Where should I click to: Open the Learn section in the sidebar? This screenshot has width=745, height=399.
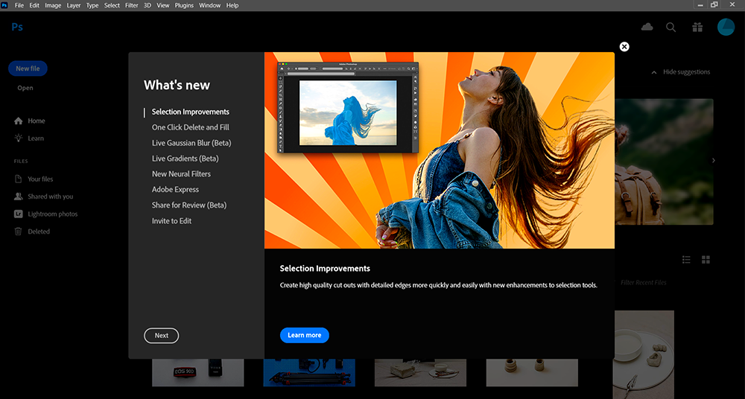pyautogui.click(x=36, y=138)
